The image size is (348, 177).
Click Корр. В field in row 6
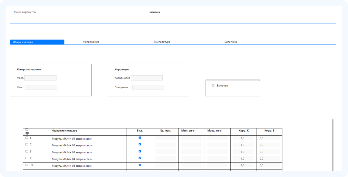click(x=269, y=138)
